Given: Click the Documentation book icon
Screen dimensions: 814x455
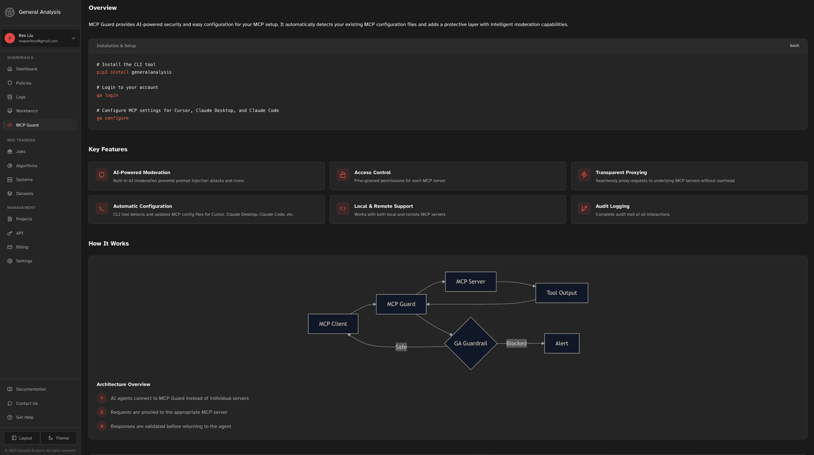Looking at the screenshot, I should 10,389.
